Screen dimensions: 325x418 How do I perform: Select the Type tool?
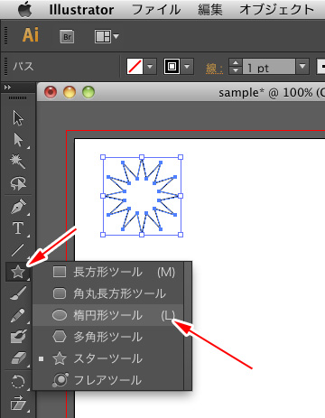18,228
